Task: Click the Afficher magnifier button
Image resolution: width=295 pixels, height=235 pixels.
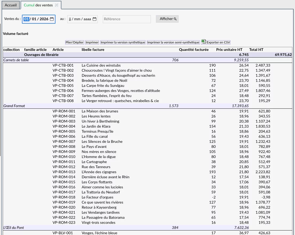Action: point(167,19)
